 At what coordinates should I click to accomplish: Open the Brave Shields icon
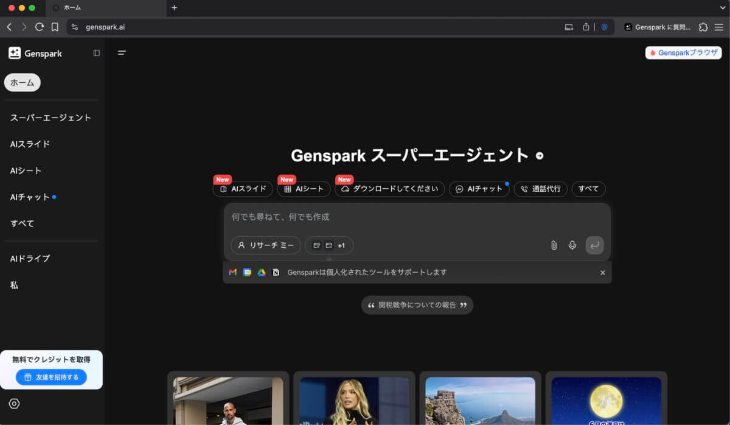coord(605,27)
